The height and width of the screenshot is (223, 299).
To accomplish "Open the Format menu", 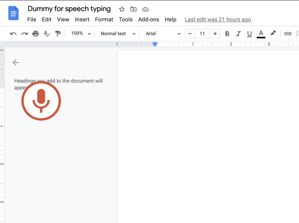I will [x=104, y=20].
